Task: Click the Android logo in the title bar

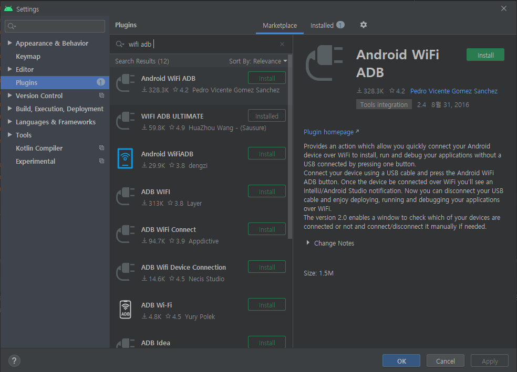Action: click(x=8, y=9)
